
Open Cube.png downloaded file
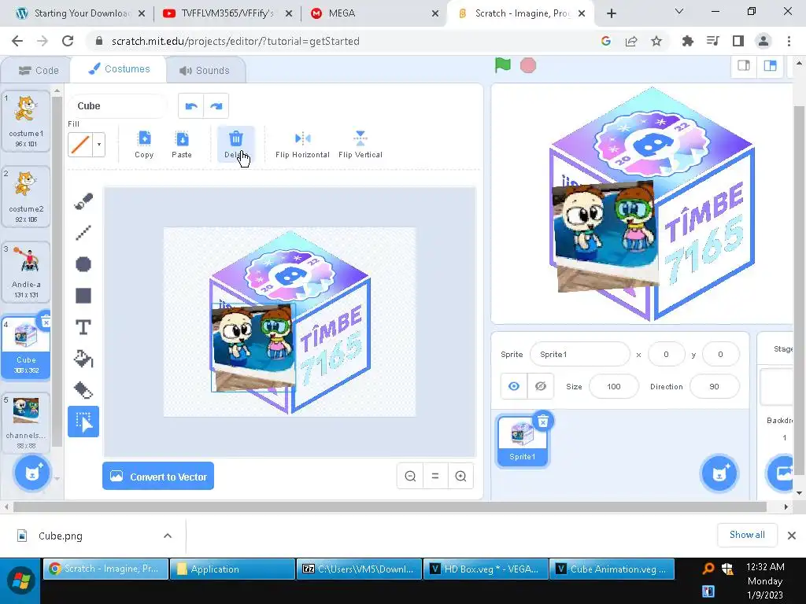coord(60,536)
